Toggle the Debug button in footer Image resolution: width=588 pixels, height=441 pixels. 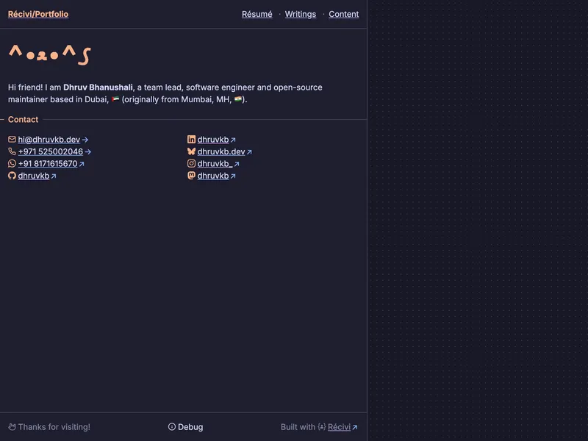(185, 427)
